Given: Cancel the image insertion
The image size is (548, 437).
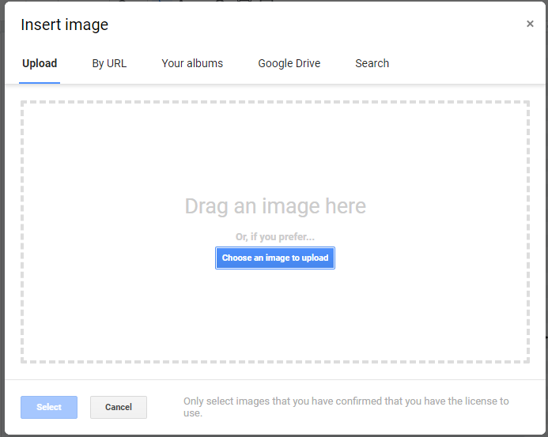Looking at the screenshot, I should (119, 407).
